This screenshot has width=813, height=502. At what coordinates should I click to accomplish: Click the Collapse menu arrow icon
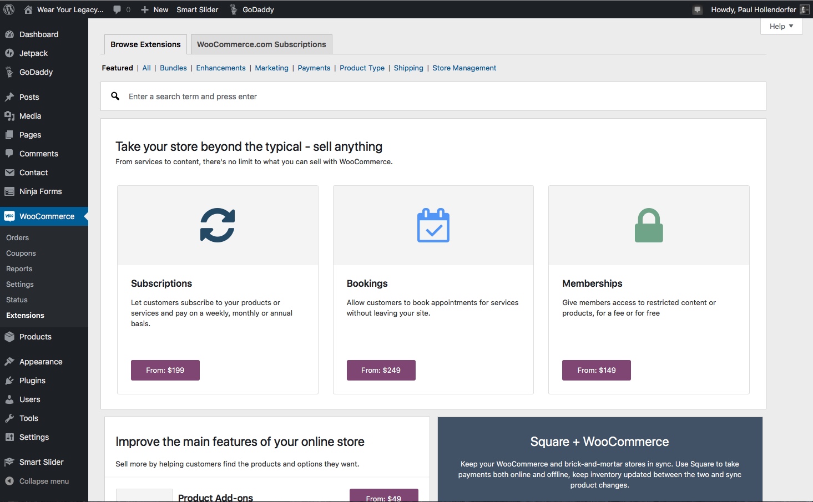(x=9, y=481)
